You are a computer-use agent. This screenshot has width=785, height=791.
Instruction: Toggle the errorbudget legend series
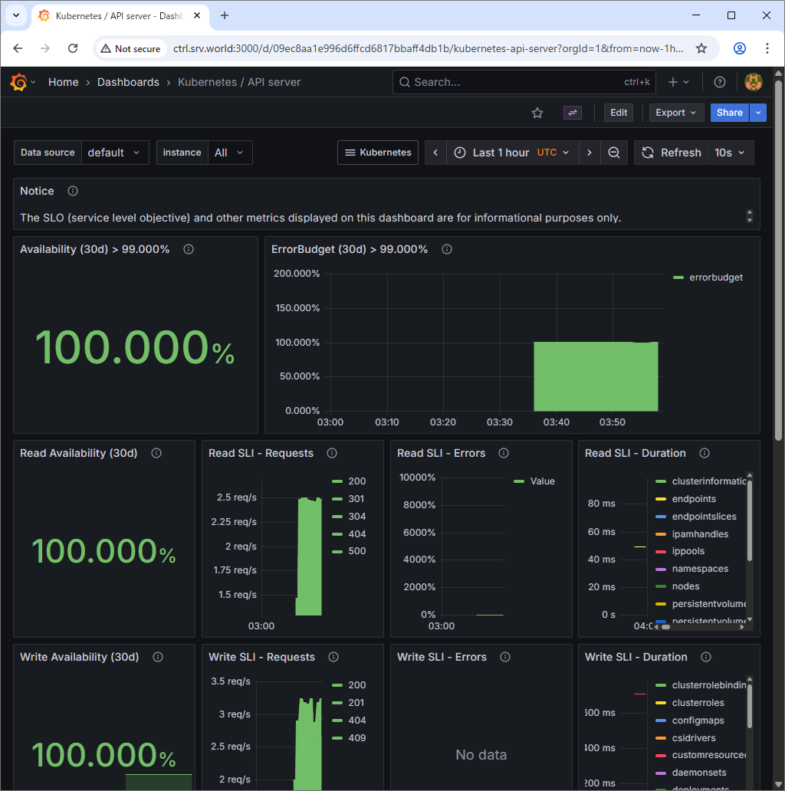tap(715, 277)
